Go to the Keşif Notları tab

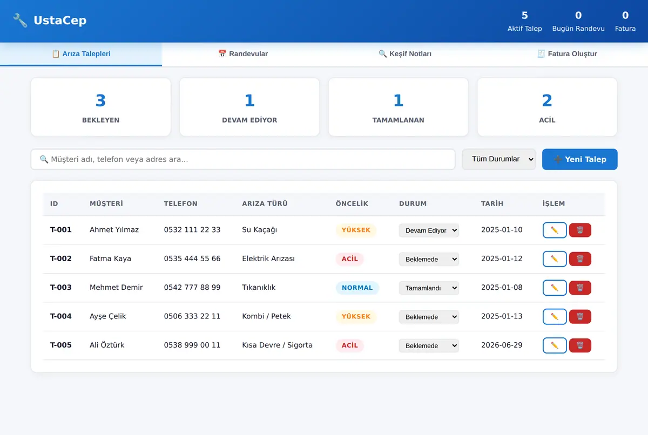tap(405, 54)
